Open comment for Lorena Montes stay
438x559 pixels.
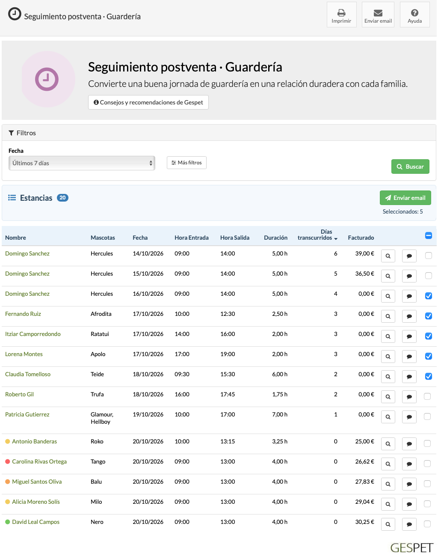(409, 357)
